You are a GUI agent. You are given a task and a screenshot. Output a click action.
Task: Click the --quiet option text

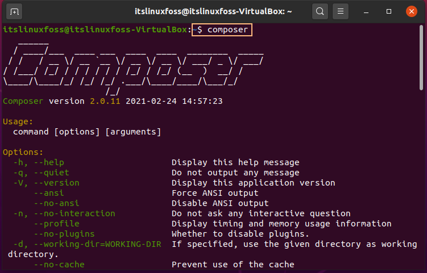[x=52, y=173]
